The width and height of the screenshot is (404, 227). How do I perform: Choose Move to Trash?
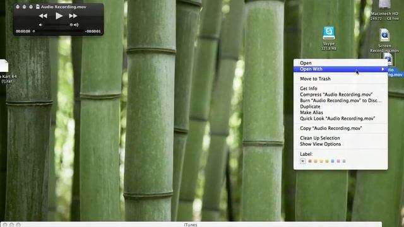pos(341,79)
